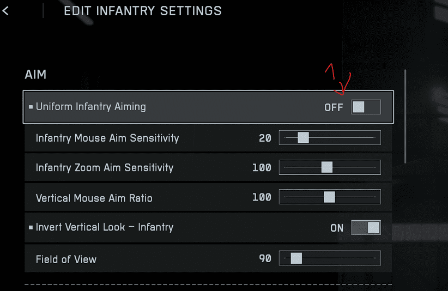The width and height of the screenshot is (448, 291).
Task: Select the Infantry Zoom Aim Sensitivity label
Action: pos(105,167)
